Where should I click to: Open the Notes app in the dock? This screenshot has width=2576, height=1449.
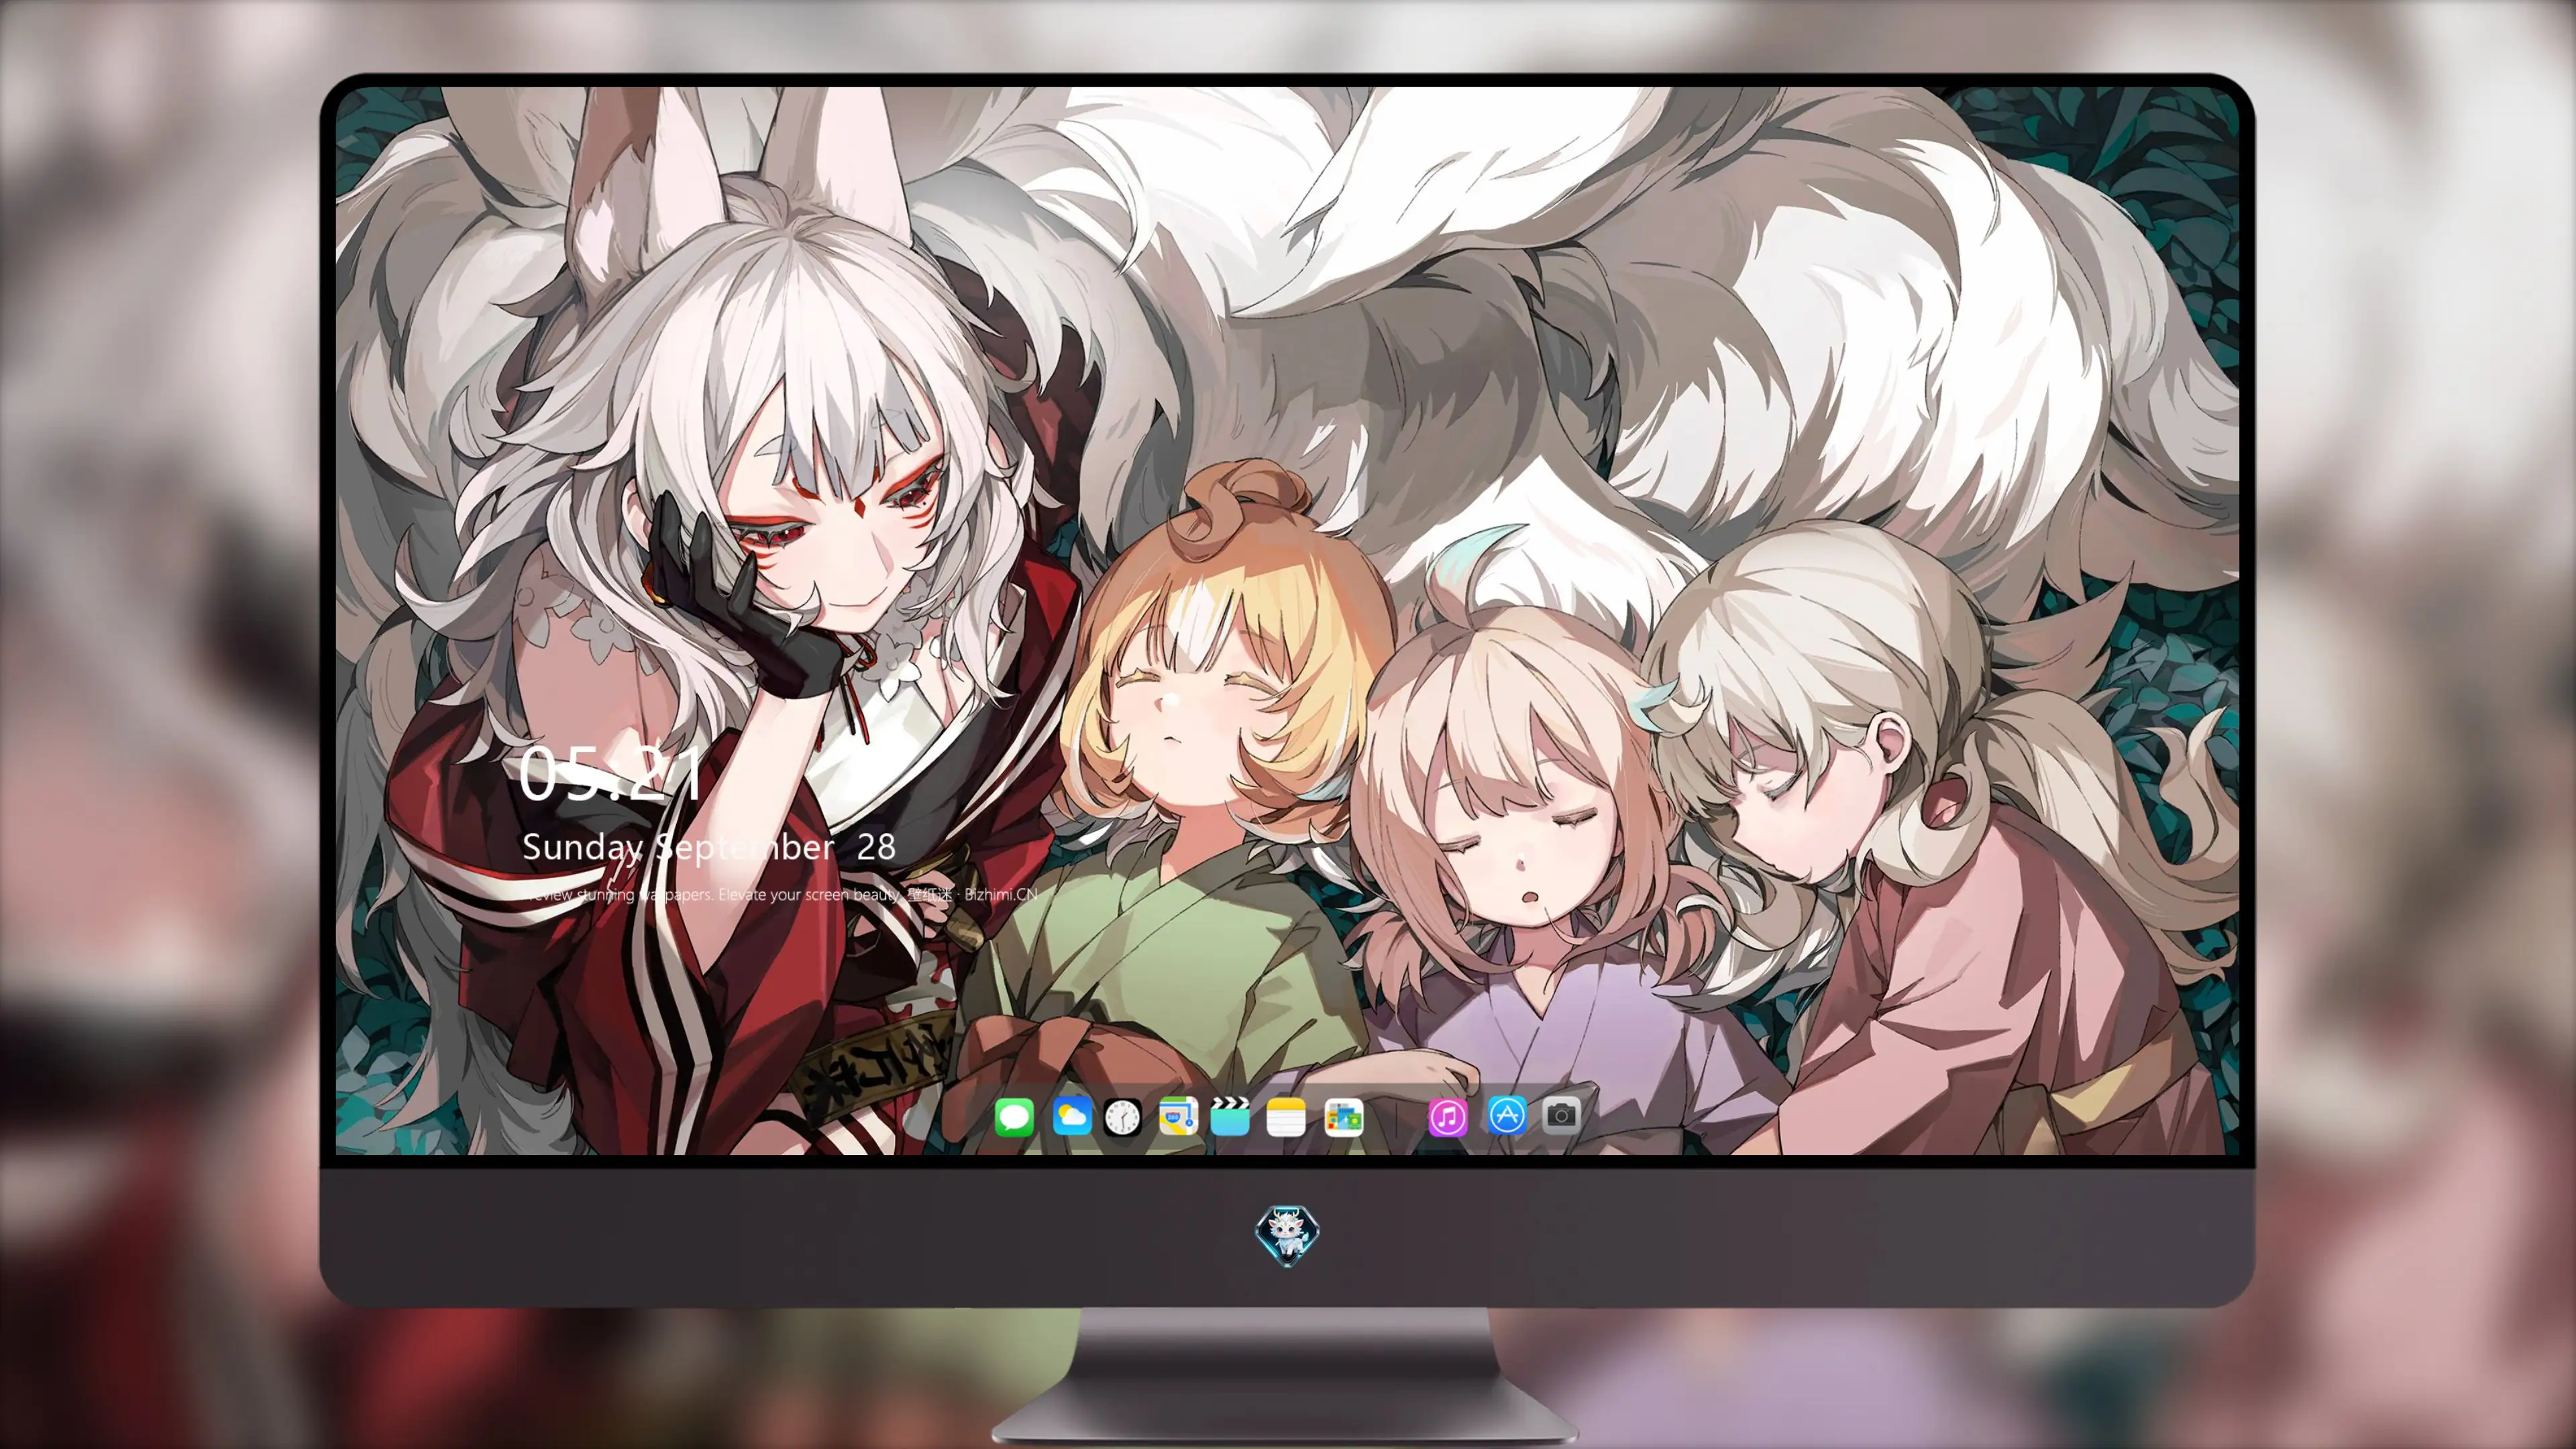pyautogui.click(x=1286, y=1116)
